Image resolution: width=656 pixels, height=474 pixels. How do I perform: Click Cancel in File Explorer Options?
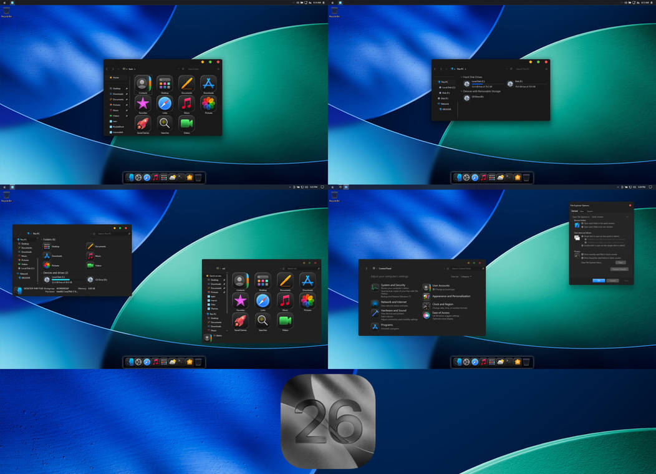click(x=613, y=281)
